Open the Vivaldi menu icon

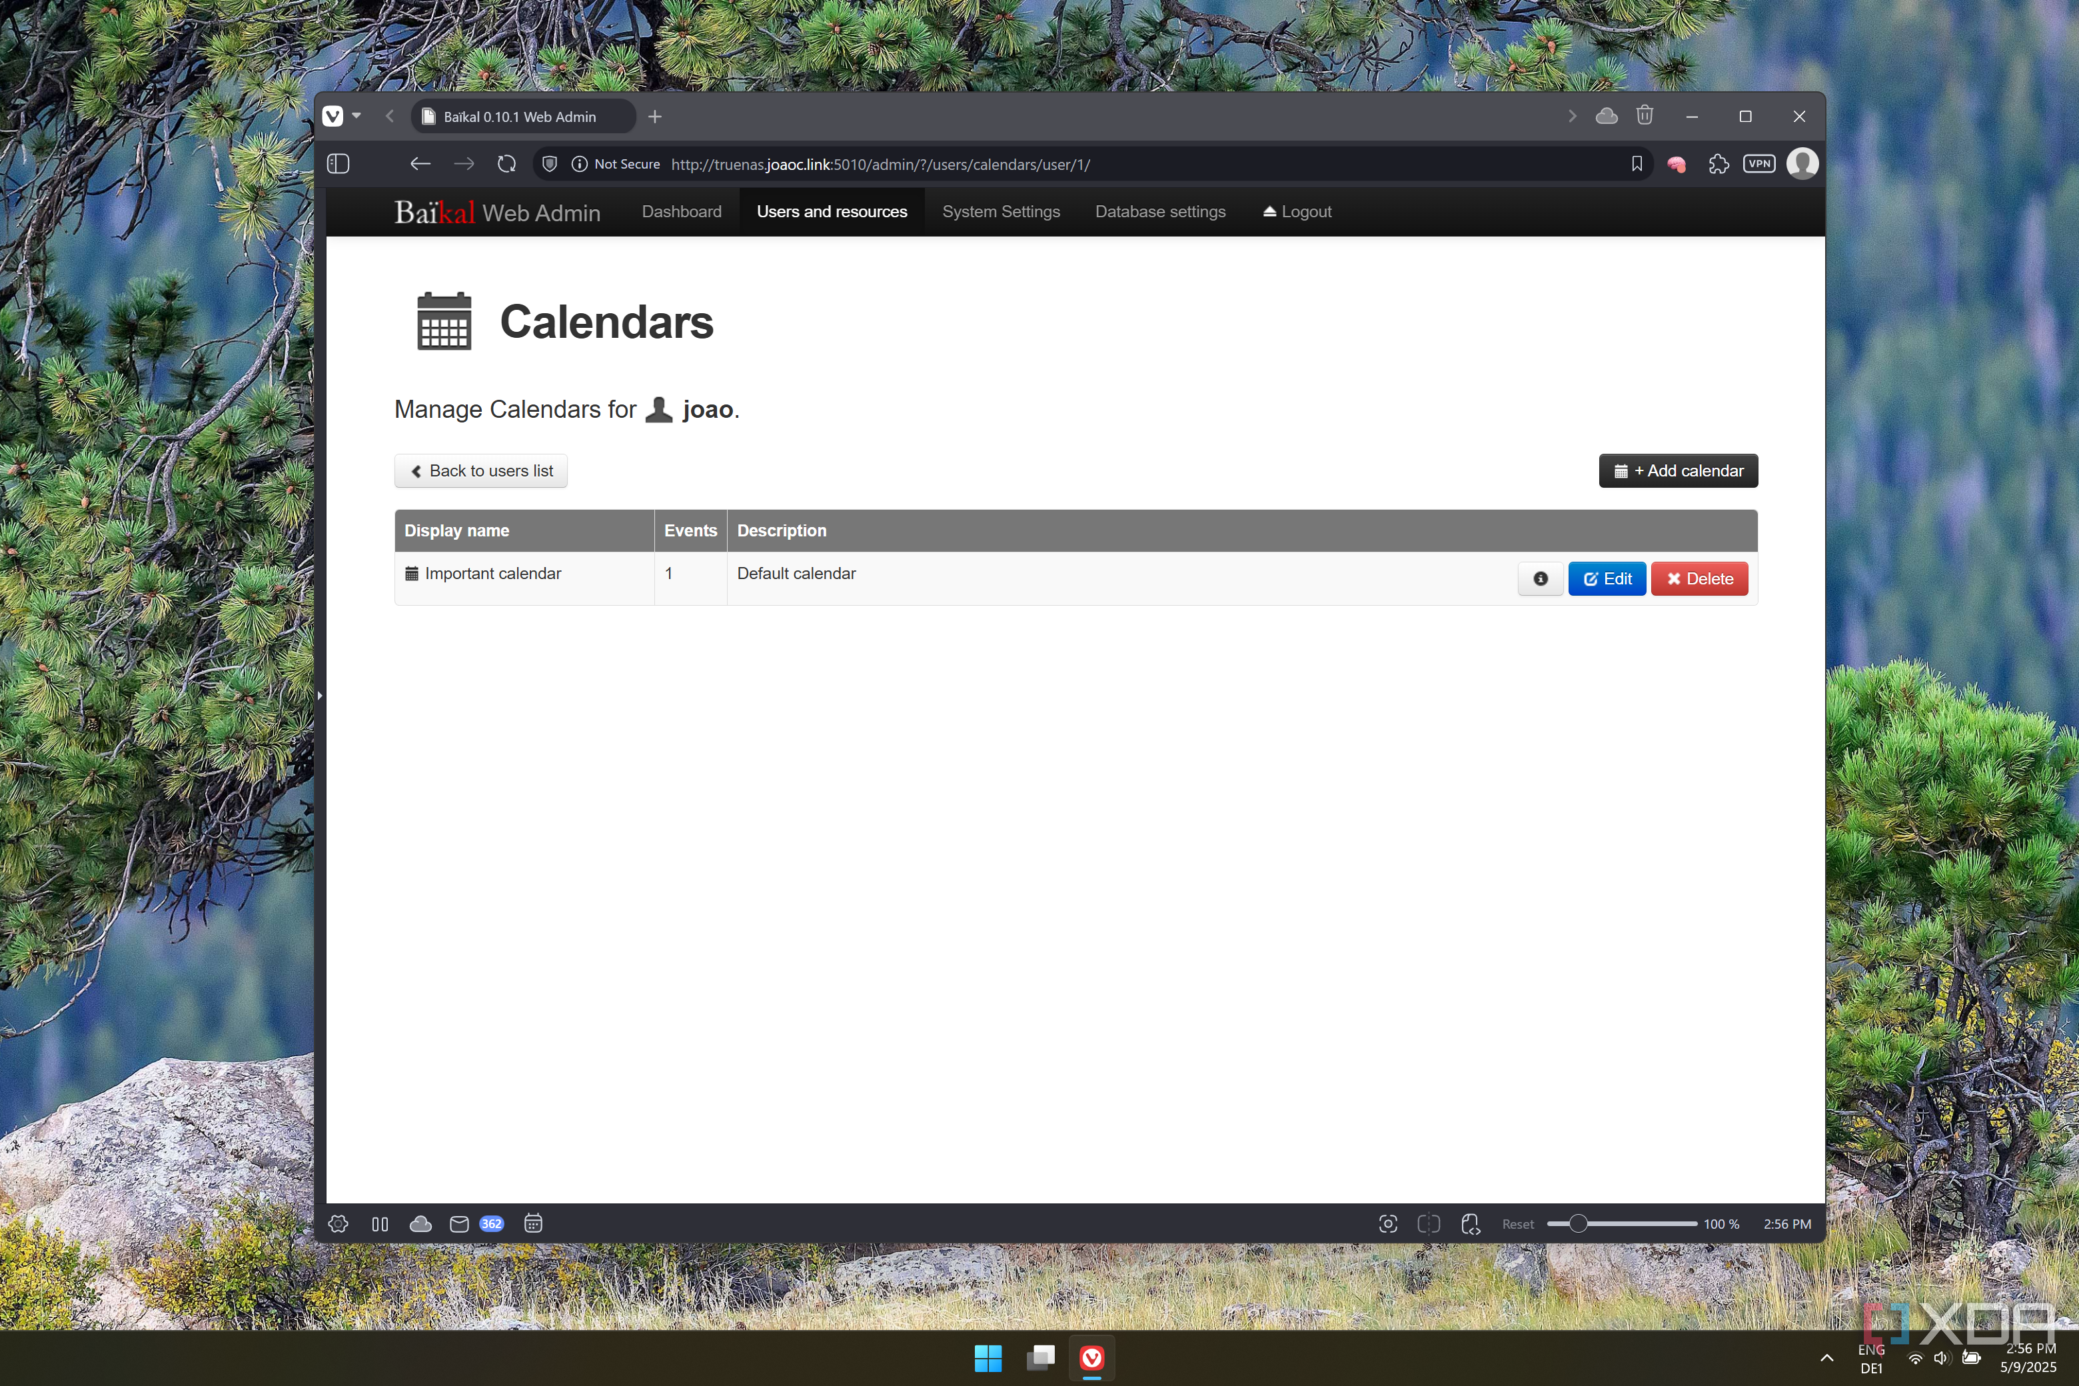coord(333,117)
